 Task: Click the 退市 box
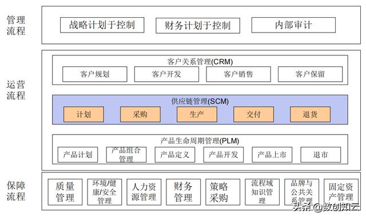click(x=320, y=155)
